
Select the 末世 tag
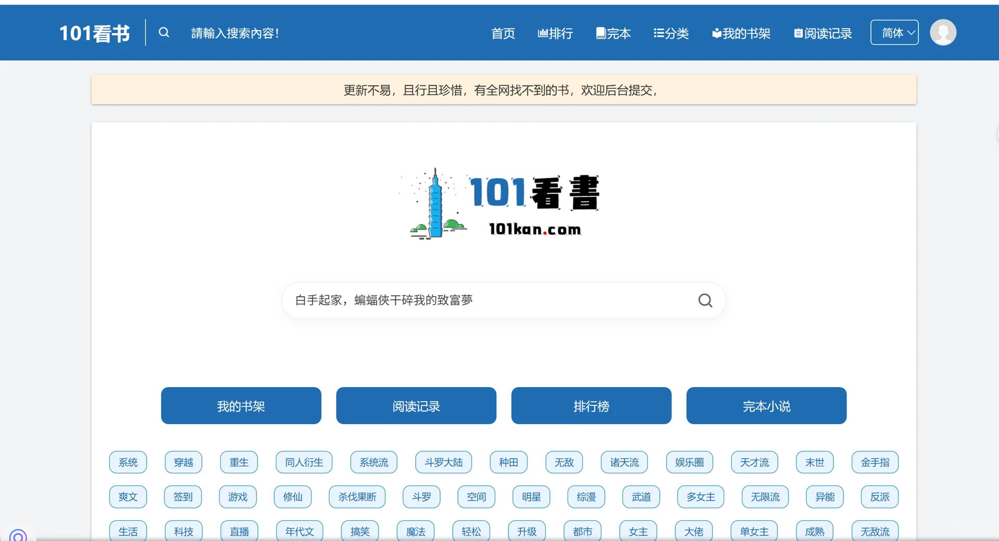click(815, 463)
